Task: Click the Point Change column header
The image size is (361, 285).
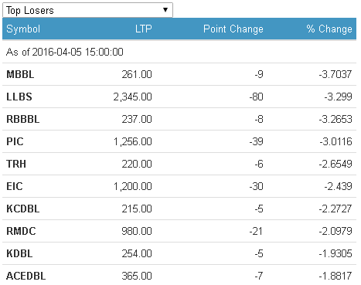Action: tap(233, 29)
